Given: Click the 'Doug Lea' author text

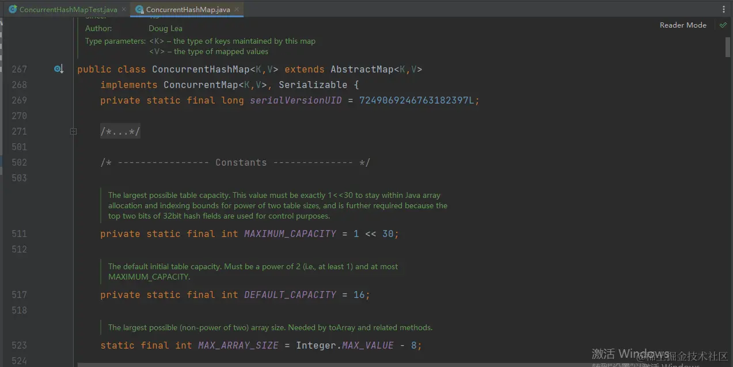Looking at the screenshot, I should pos(165,28).
